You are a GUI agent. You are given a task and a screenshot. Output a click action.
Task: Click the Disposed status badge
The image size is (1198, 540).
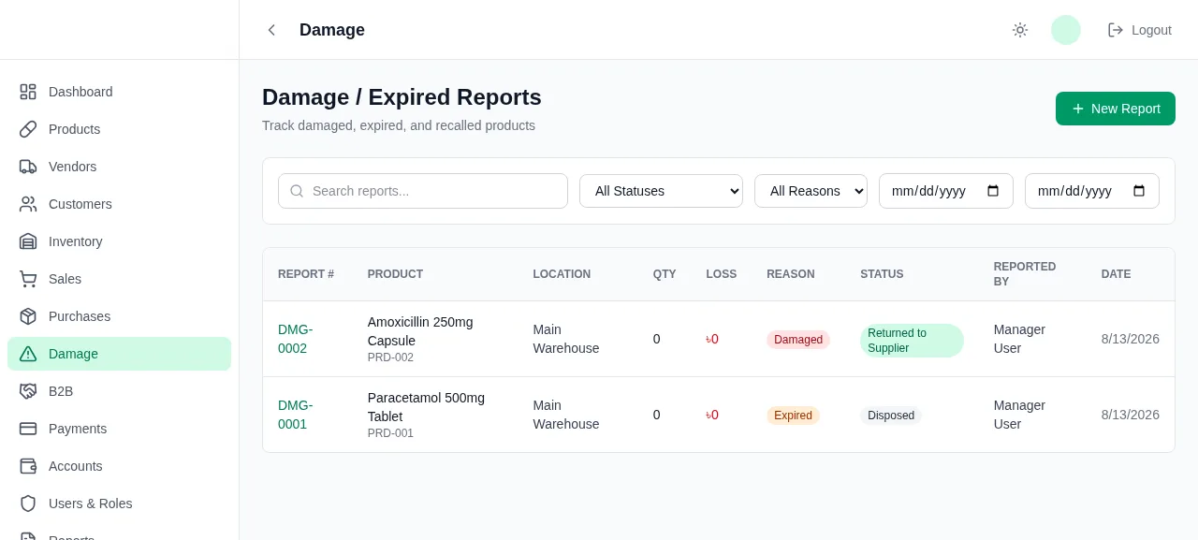pos(891,416)
